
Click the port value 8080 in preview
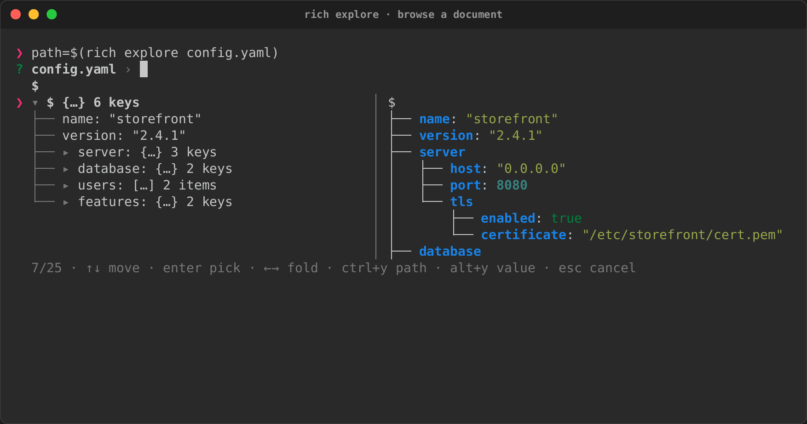512,185
